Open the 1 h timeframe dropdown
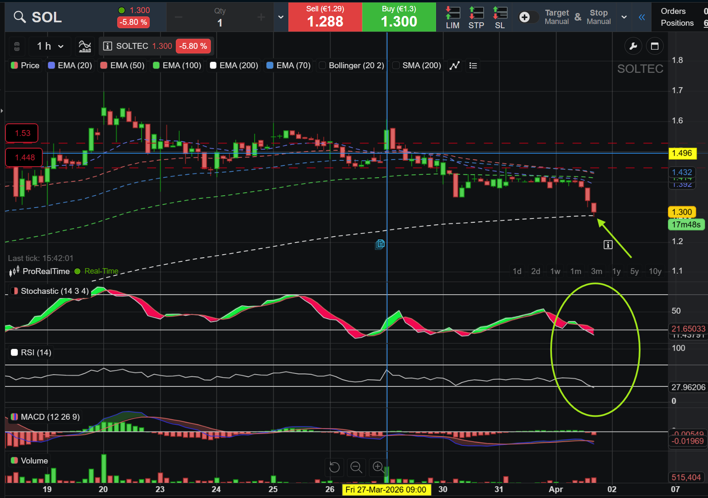 pos(50,46)
